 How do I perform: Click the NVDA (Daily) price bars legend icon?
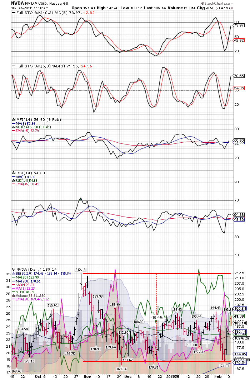pos(13,269)
